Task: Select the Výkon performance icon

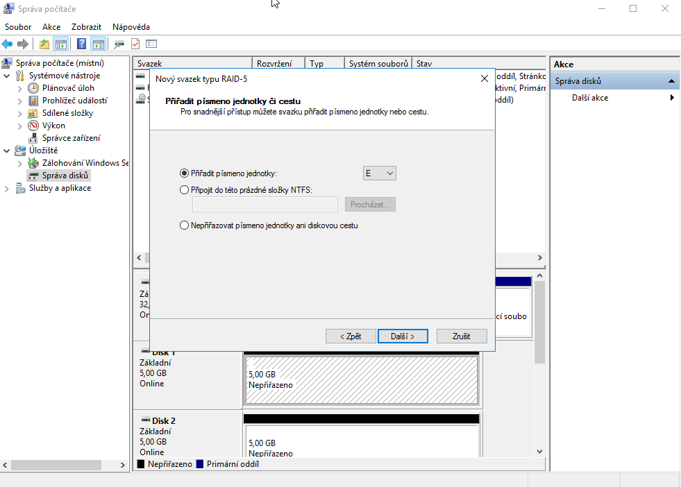Action: pyautogui.click(x=33, y=126)
